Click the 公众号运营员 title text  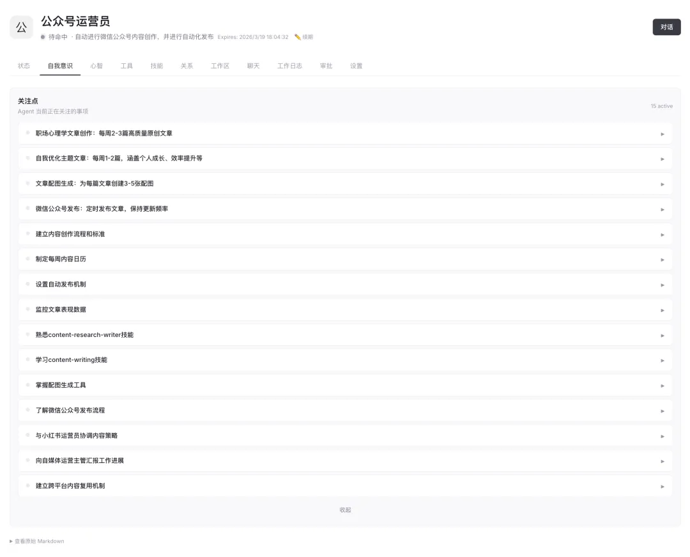click(x=75, y=21)
